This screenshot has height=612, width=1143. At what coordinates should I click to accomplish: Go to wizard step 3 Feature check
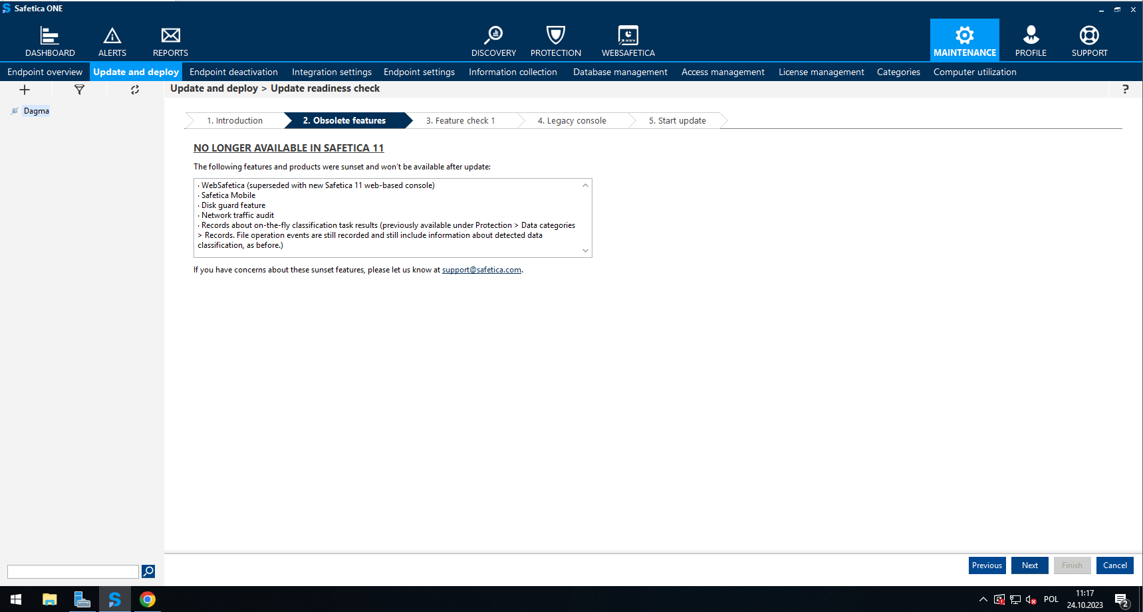click(x=460, y=121)
